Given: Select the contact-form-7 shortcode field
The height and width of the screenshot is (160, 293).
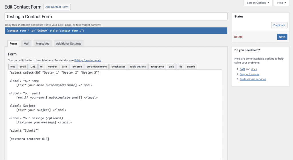Looking at the screenshot, I should pyautogui.click(x=116, y=31).
